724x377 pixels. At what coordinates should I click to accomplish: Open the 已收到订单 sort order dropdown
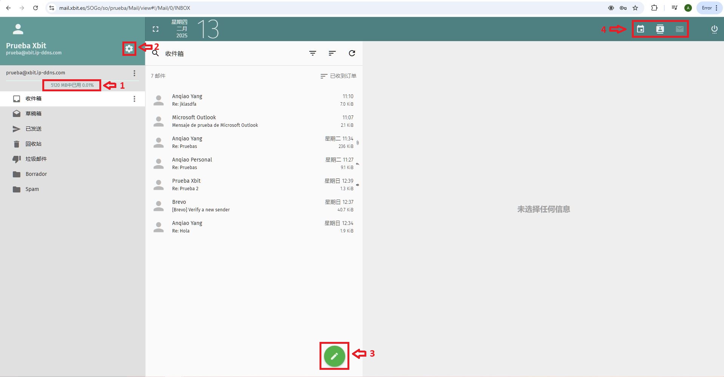coord(338,76)
